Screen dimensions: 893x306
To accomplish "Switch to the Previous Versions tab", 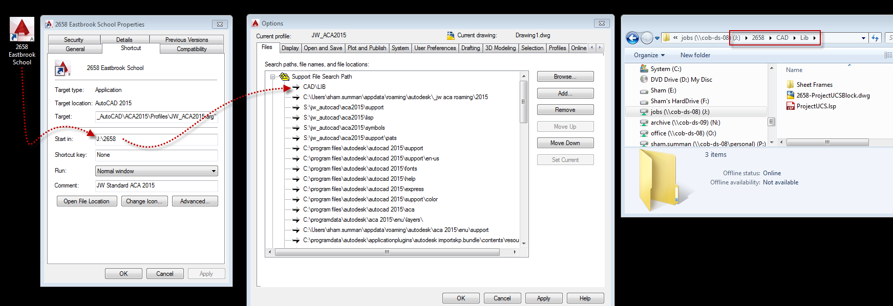I will pos(186,40).
